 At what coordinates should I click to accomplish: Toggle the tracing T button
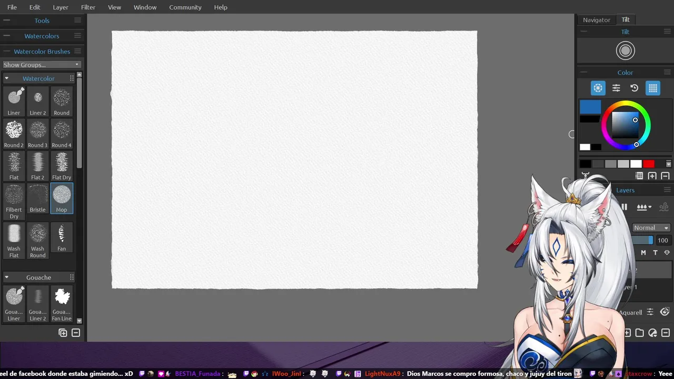(655, 253)
